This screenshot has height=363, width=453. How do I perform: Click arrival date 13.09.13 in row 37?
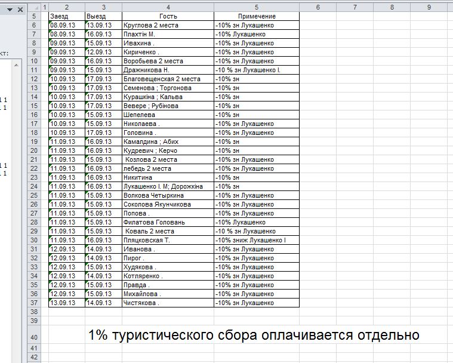tap(67, 303)
